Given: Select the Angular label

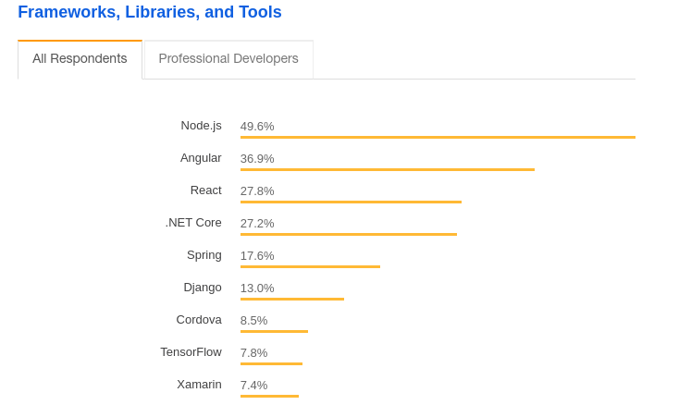Looking at the screenshot, I should tap(201, 158).
